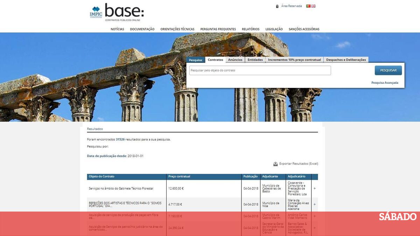Image resolution: width=420 pixels, height=236 pixels.
Task: Open the REFEIÇÕES DOS ARTISTAS E TÉCNICOS contract
Action: coord(126,204)
